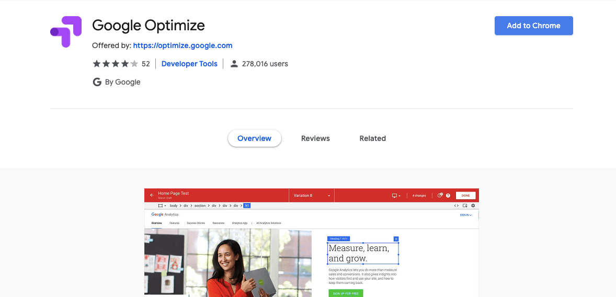Click the 4 changes label in preview header
The height and width of the screenshot is (297, 616).
(x=419, y=195)
